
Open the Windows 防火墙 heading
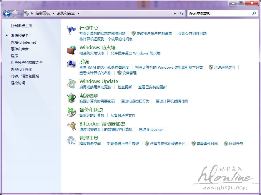tap(97, 47)
